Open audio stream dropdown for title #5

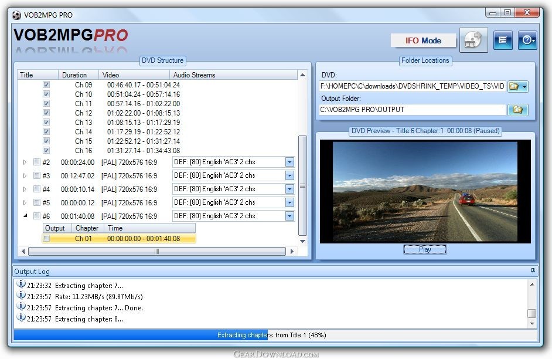click(289, 202)
